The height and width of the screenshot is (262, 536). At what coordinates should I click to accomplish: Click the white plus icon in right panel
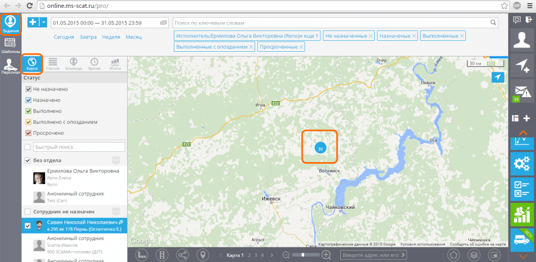(x=527, y=119)
